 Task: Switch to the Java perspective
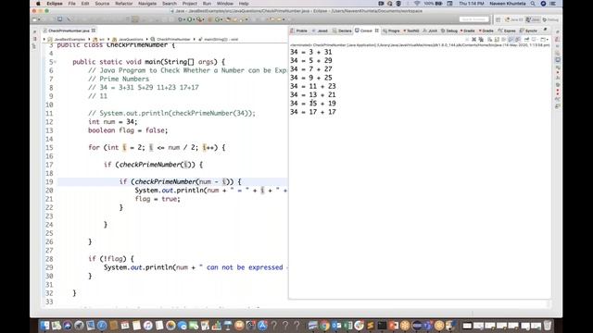point(533,19)
